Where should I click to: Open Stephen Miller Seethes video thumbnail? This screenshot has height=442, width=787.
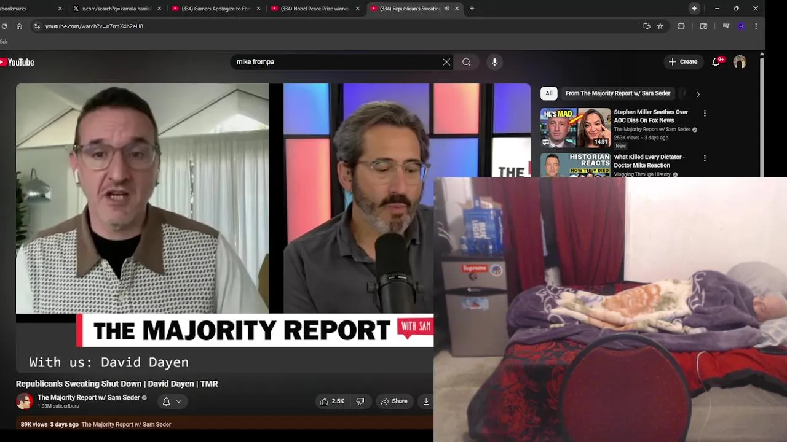(575, 128)
